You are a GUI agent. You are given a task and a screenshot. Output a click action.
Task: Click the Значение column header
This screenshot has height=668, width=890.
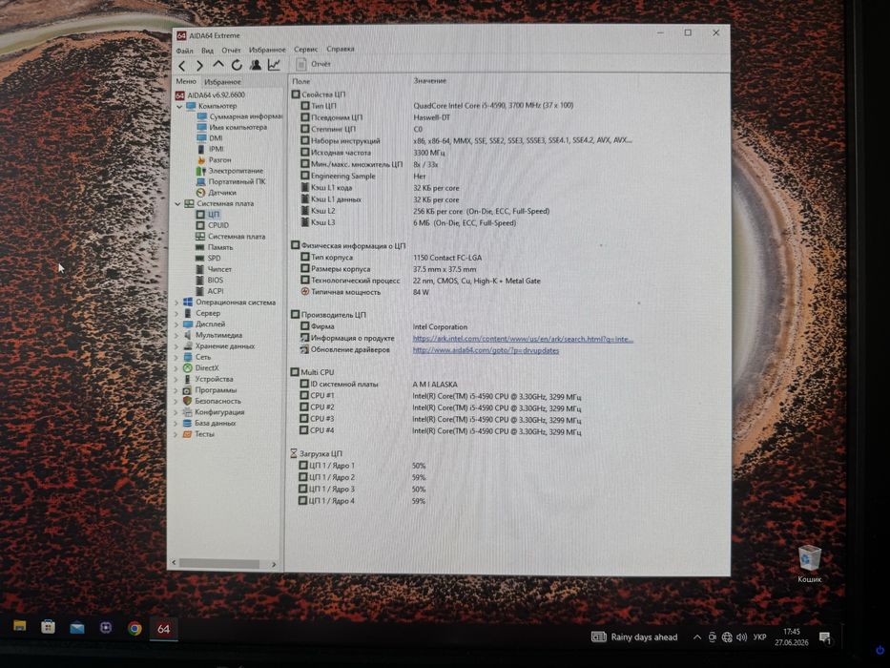pos(429,81)
